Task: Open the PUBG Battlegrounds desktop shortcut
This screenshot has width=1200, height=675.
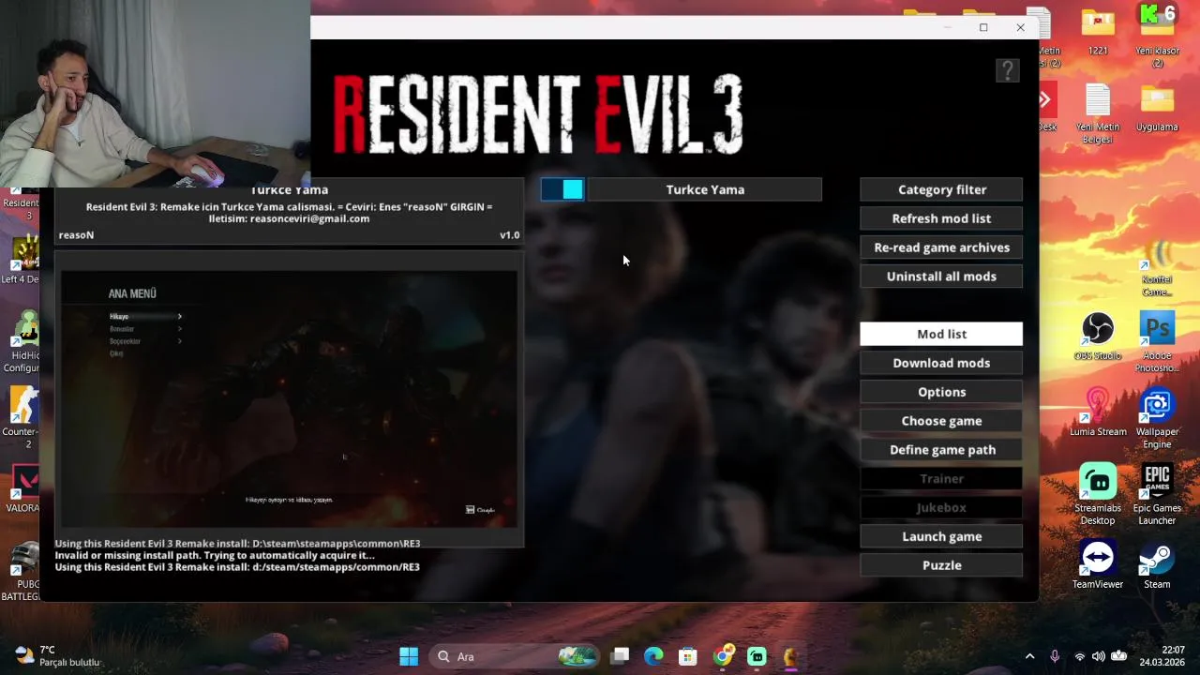Action: point(22,571)
